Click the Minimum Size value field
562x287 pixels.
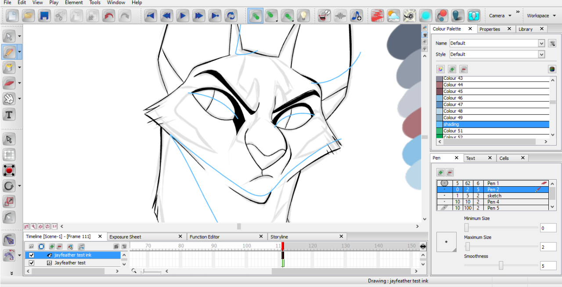point(548,228)
